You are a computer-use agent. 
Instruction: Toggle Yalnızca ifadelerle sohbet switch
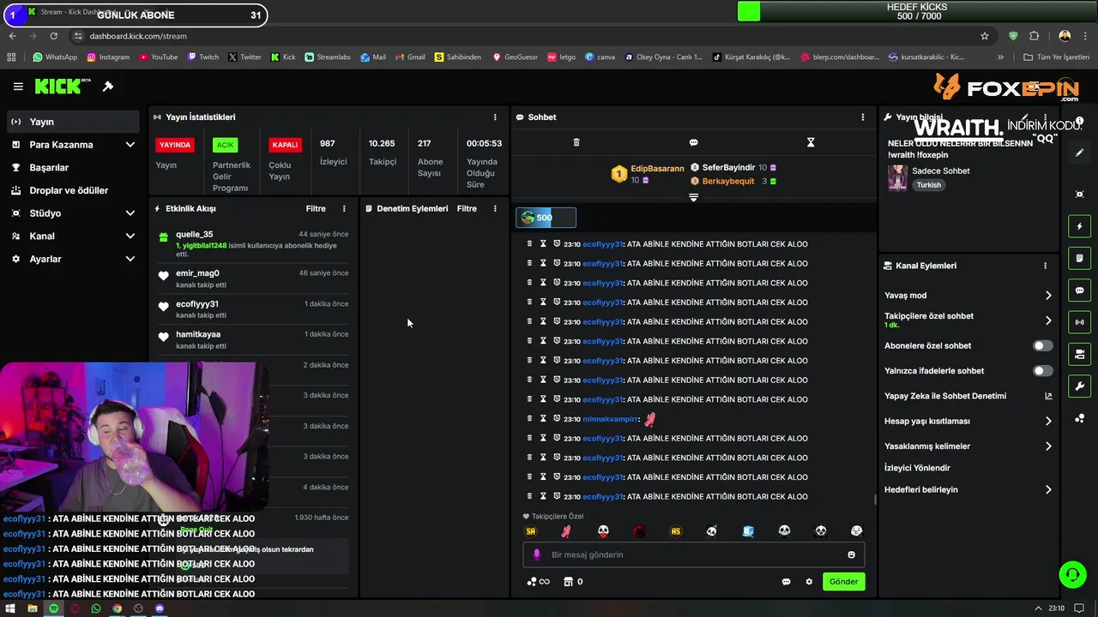[x=1042, y=371]
